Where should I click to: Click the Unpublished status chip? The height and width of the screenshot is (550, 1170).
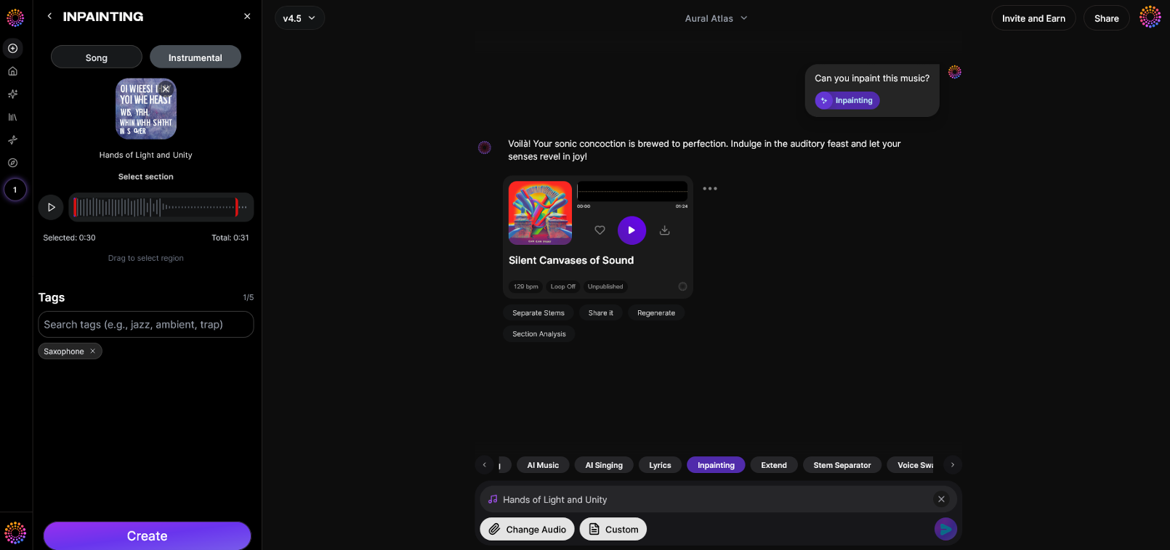(x=605, y=286)
